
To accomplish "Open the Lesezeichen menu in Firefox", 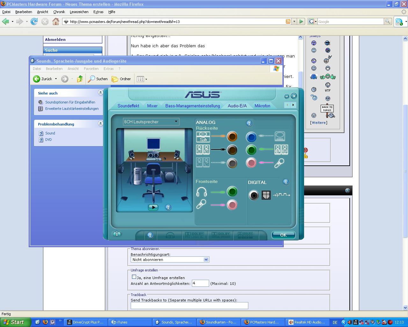I will pos(79,12).
